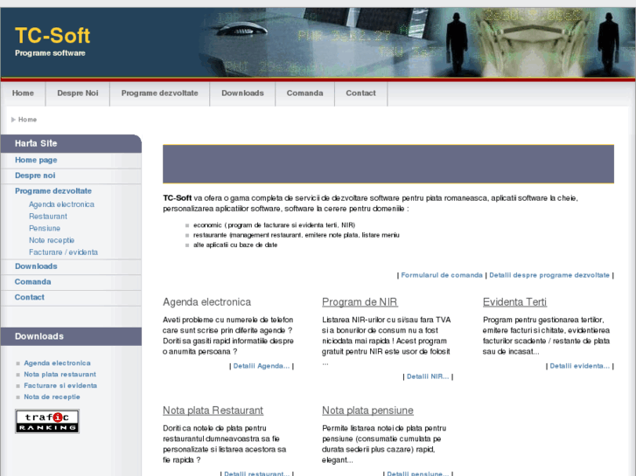Click bullet 'economic (program de facturare...'
This screenshot has height=476, width=636.
pos(274,225)
